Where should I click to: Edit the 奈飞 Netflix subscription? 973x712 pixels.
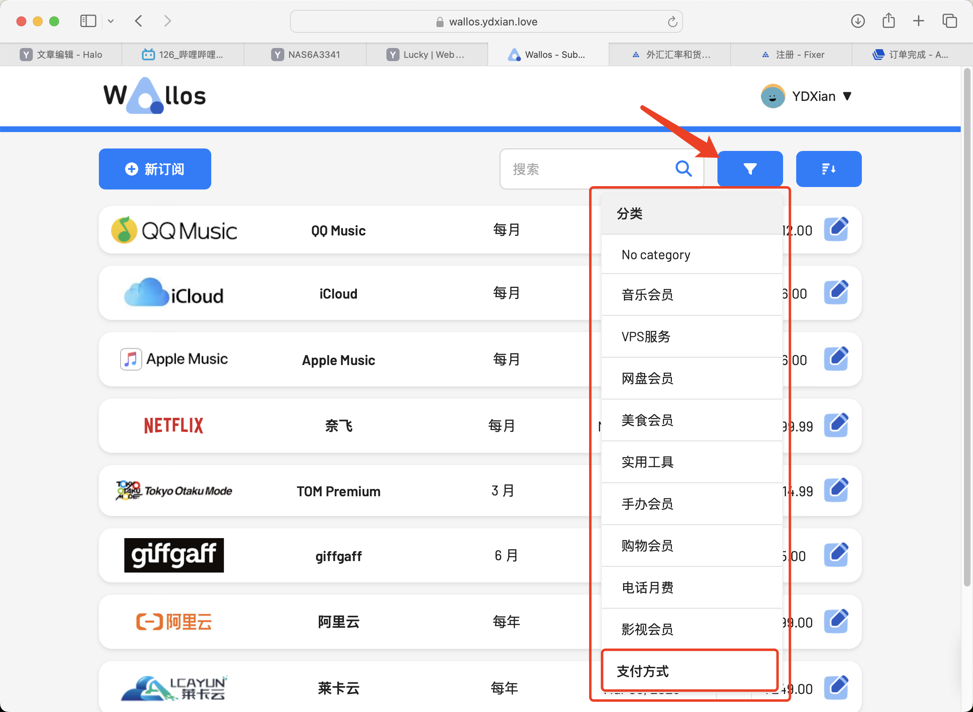(836, 425)
